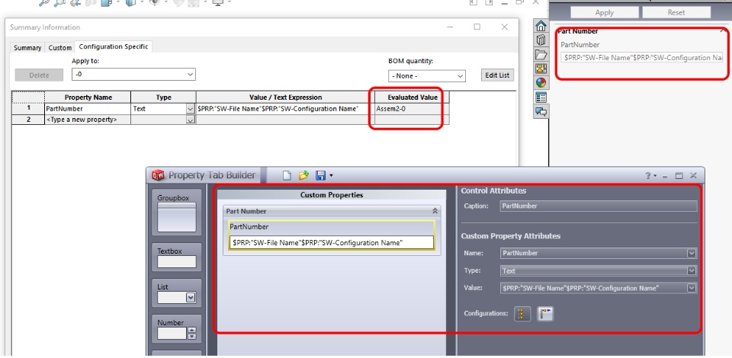Screen dimensions: 732x358
Task: Toggle first Configurations icon in Custom Property Attributes
Action: [x=522, y=314]
